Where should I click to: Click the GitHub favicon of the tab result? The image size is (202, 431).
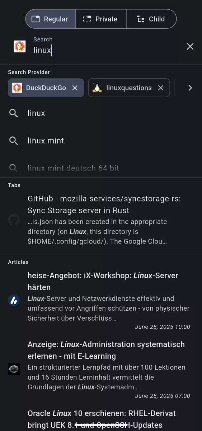point(14,220)
